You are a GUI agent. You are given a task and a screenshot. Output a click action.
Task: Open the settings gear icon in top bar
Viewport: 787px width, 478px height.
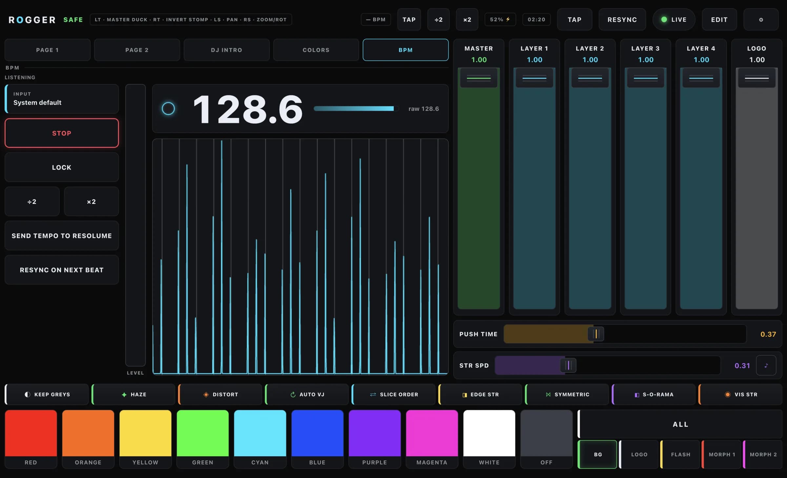761,20
